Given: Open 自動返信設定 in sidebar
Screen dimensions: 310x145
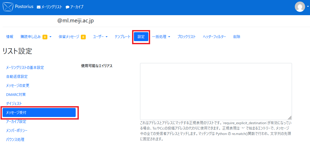Looking at the screenshot, I should pos(17,77).
